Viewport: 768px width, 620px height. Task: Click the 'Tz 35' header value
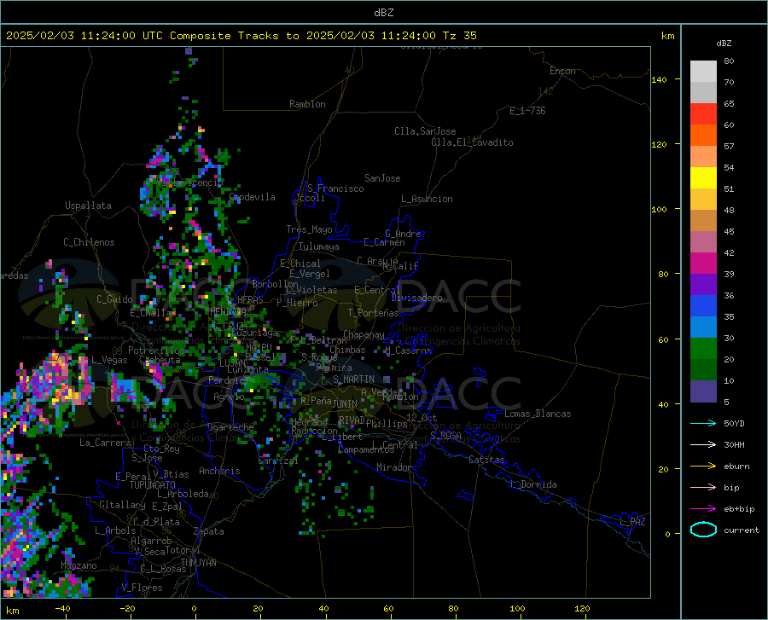pos(459,36)
